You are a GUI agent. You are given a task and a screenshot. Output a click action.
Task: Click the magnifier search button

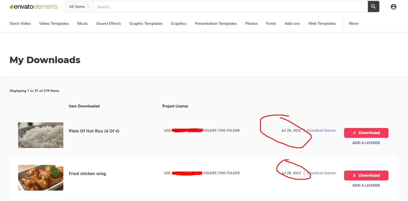[x=374, y=6]
